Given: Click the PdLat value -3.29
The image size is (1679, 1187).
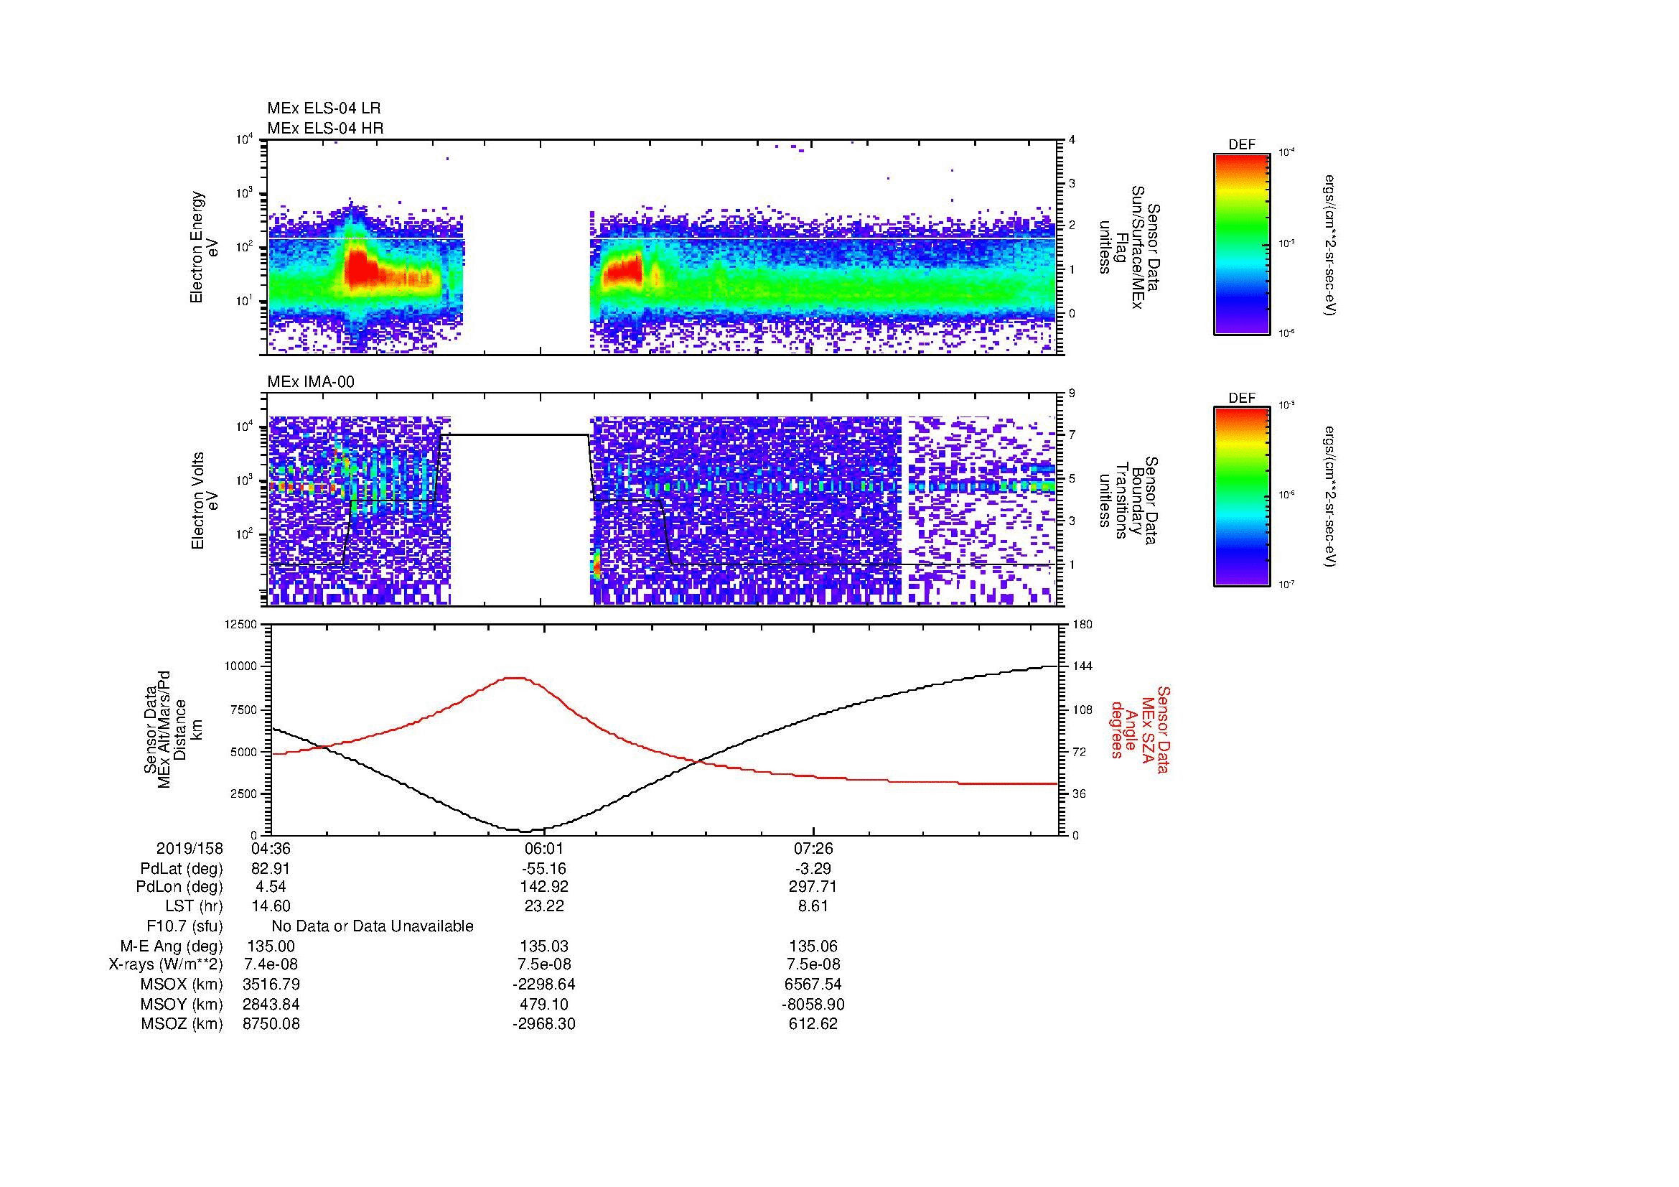Looking at the screenshot, I should tap(813, 869).
